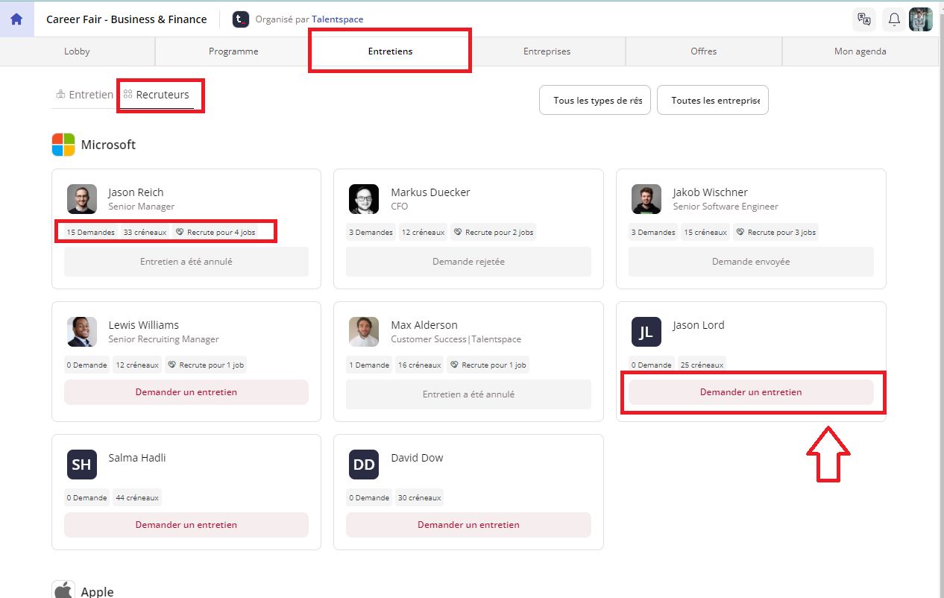This screenshot has width=944, height=598.
Task: Go to the Entreprises tab
Action: click(547, 51)
